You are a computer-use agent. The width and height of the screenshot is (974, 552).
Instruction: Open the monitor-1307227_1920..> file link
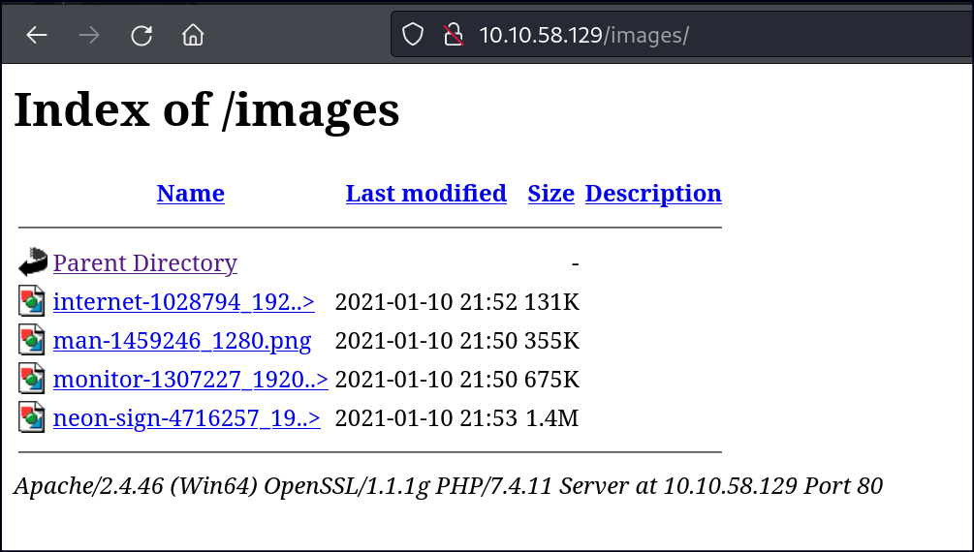pyautogui.click(x=190, y=380)
